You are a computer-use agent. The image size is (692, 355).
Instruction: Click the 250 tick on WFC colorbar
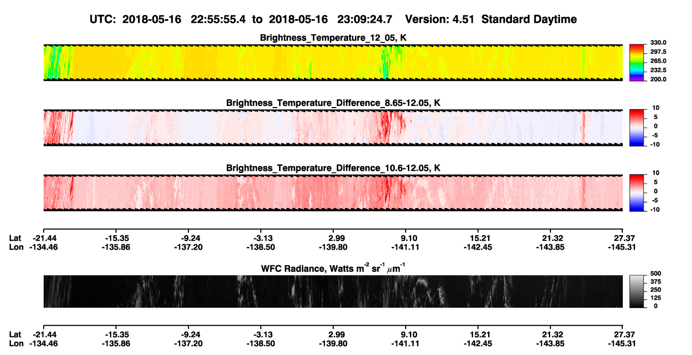[656, 290]
